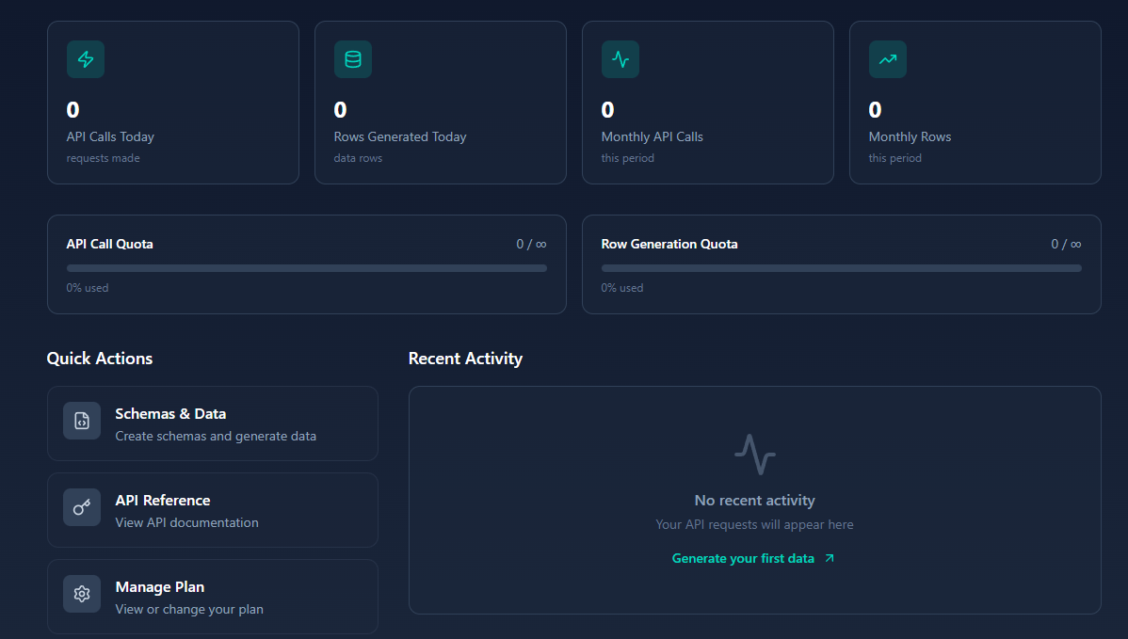This screenshot has height=639, width=1128.
Task: Select the pulse icon on Monthly API Calls card
Action: 620,58
